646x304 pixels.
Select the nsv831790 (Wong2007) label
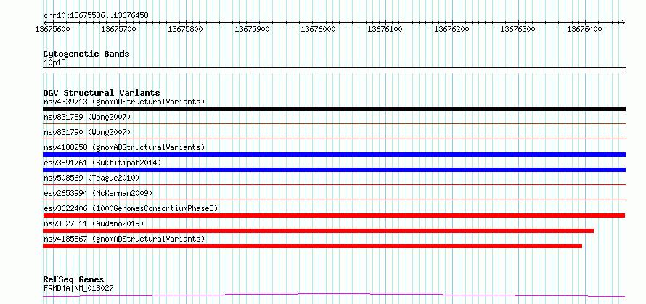(x=87, y=132)
